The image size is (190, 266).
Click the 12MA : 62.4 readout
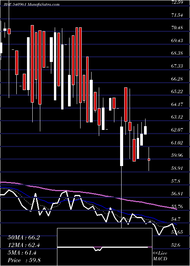(x=24, y=245)
